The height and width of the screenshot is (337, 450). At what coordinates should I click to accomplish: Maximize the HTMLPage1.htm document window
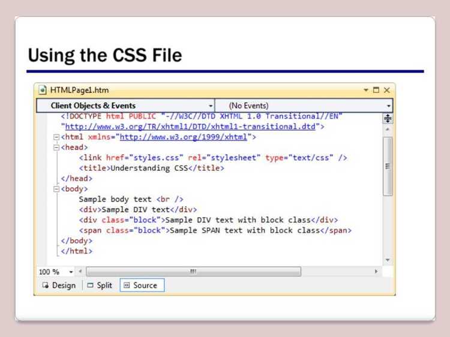[376, 90]
